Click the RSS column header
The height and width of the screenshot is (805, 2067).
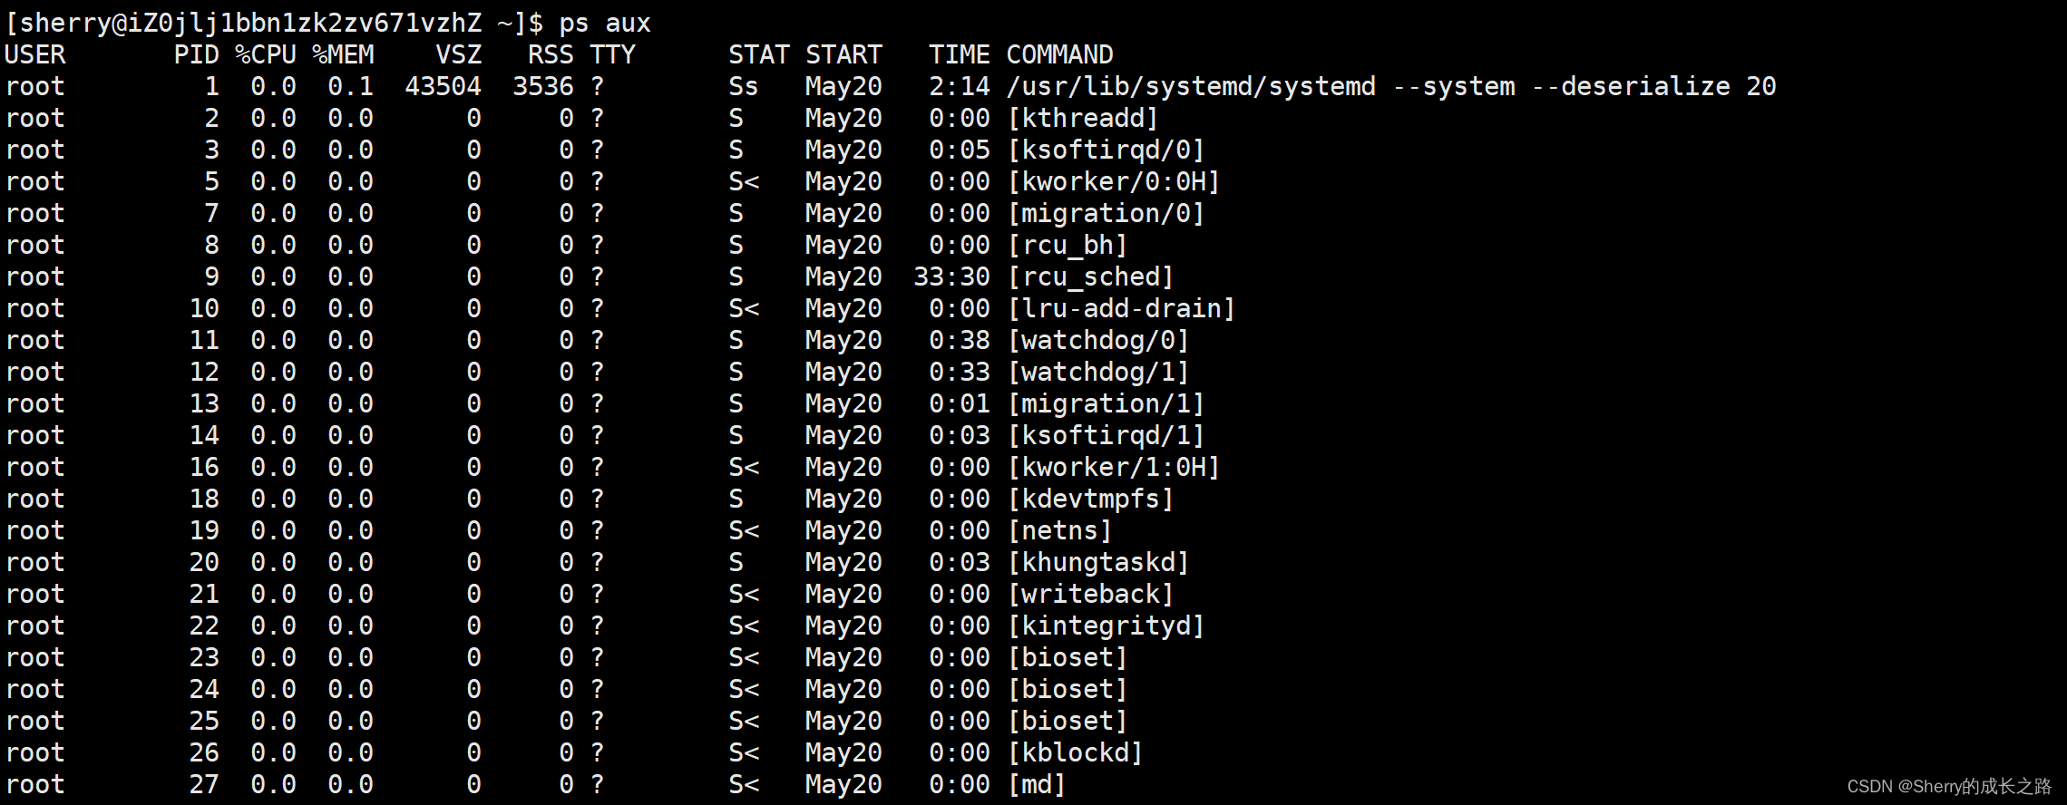(x=551, y=55)
